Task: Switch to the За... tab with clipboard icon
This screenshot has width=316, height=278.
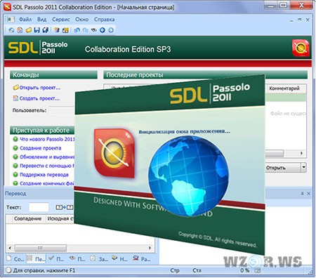Action: pyautogui.click(x=99, y=258)
